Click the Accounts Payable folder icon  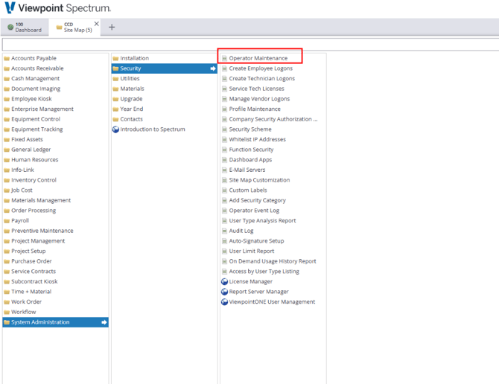click(7, 59)
